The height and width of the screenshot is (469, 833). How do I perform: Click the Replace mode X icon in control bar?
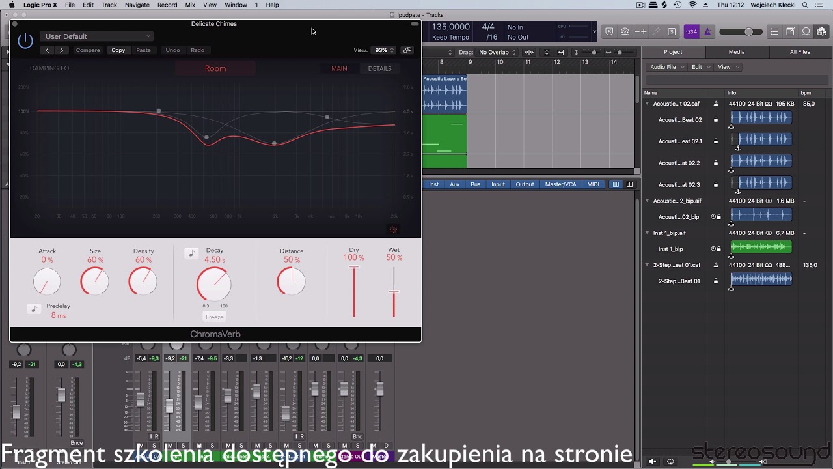tap(609, 31)
